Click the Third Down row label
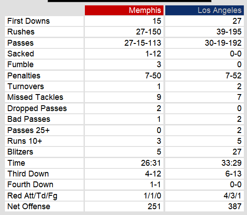Viewport: 247px width, 215px height. (28, 174)
